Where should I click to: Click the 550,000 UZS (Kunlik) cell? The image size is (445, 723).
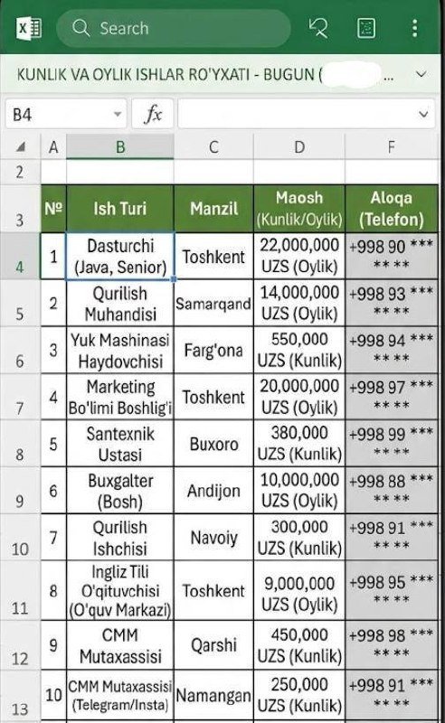click(299, 350)
